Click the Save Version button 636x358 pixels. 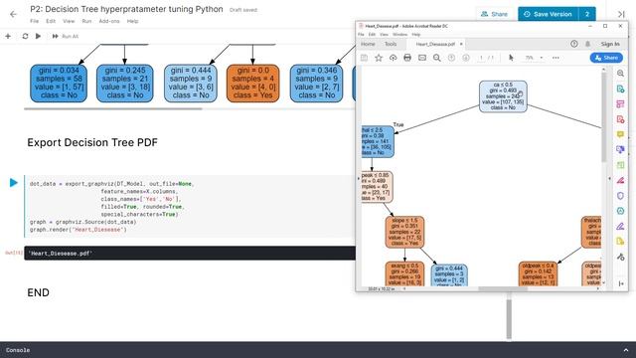tap(548, 14)
